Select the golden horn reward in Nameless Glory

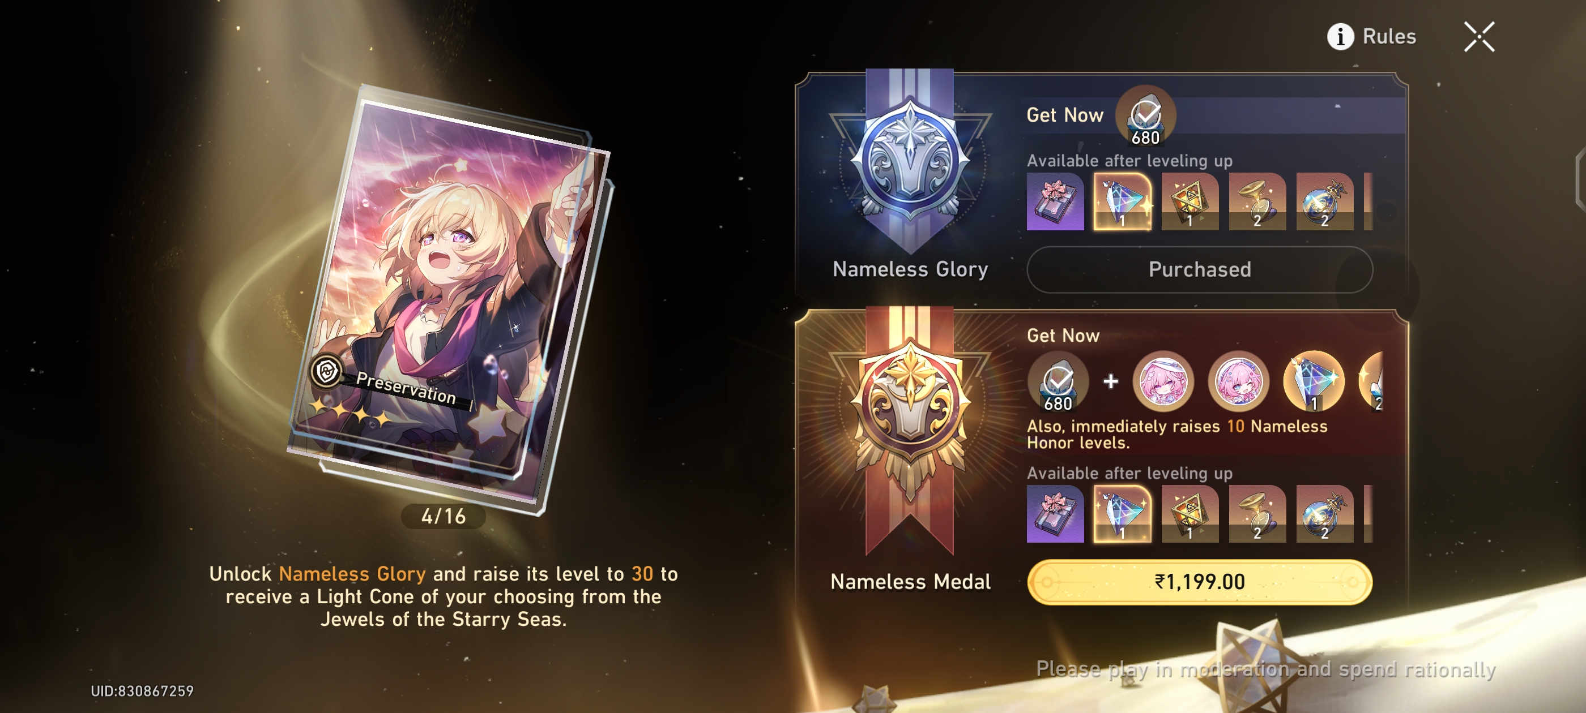point(1257,201)
